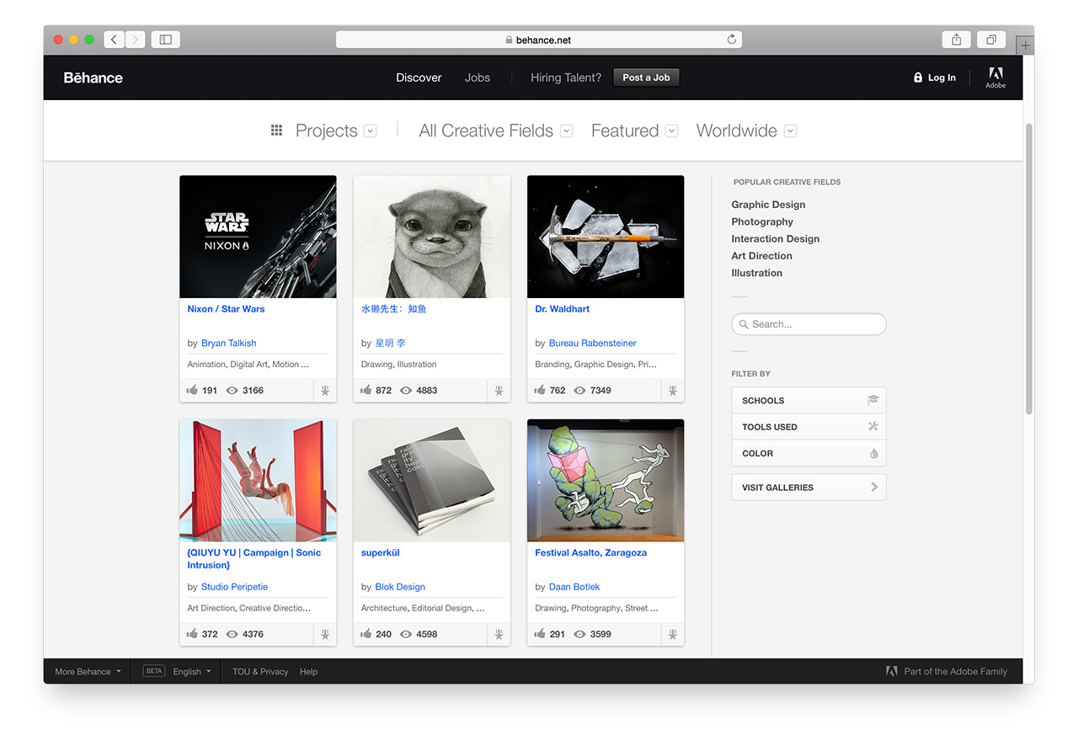The width and height of the screenshot is (1078, 746).
Task: Click Adobe logo in footer
Action: pyautogui.click(x=891, y=671)
